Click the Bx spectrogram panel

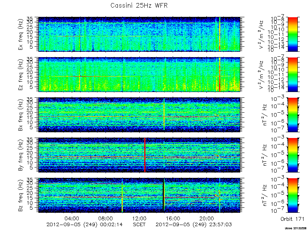(x=139, y=115)
